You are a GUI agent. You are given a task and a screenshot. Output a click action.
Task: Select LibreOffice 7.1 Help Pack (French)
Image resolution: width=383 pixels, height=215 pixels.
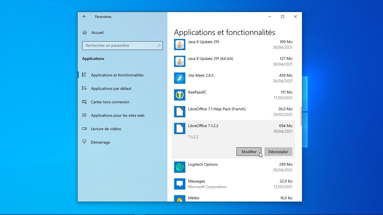click(217, 109)
